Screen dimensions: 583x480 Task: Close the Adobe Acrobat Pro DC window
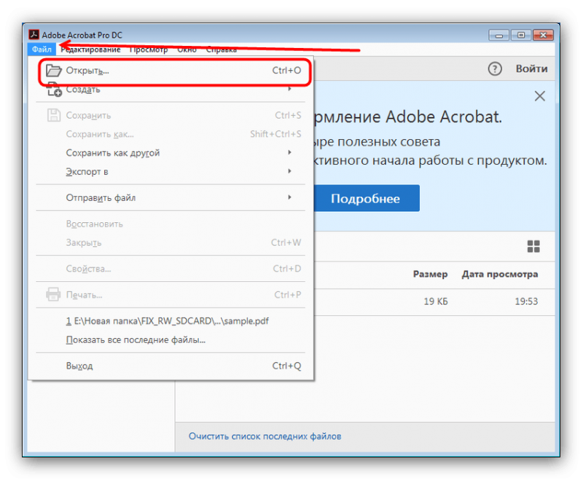[543, 35]
